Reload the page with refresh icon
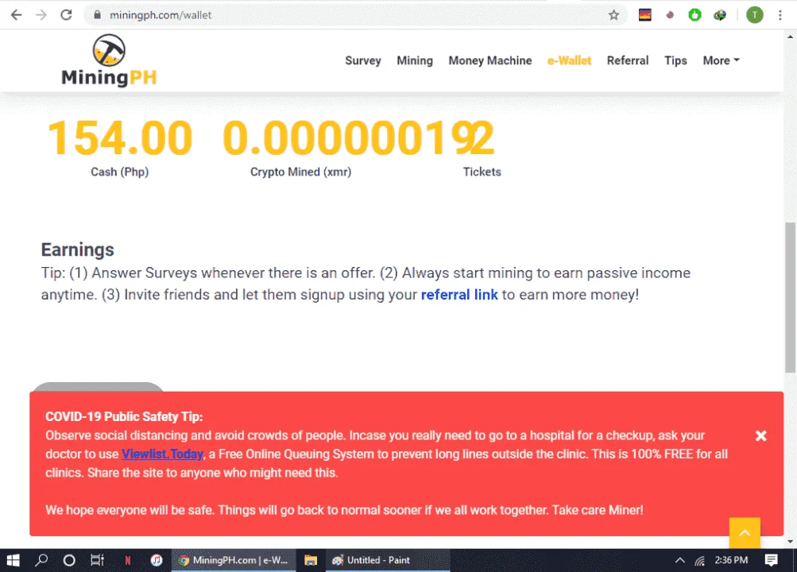 [66, 15]
